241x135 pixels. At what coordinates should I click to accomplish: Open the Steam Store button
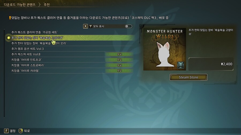click(x=189, y=77)
